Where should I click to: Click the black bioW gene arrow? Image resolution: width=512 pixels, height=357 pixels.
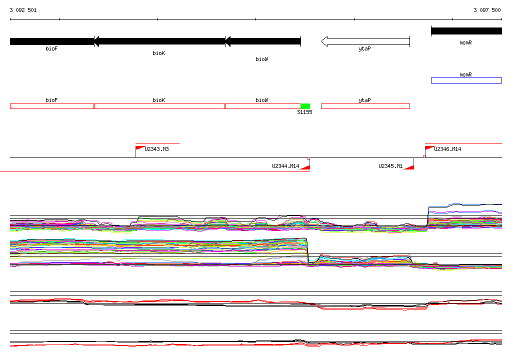pyautogui.click(x=263, y=41)
